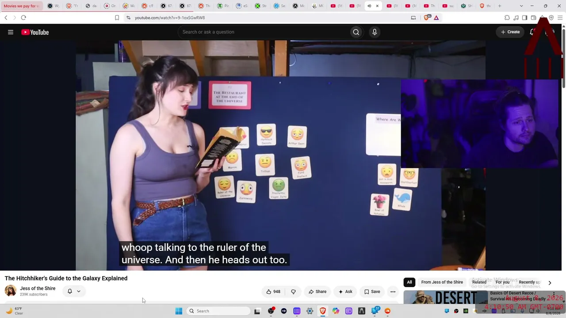Viewport: 566px width, 318px height.
Task: Click the search magnifier button
Action: (x=356, y=32)
